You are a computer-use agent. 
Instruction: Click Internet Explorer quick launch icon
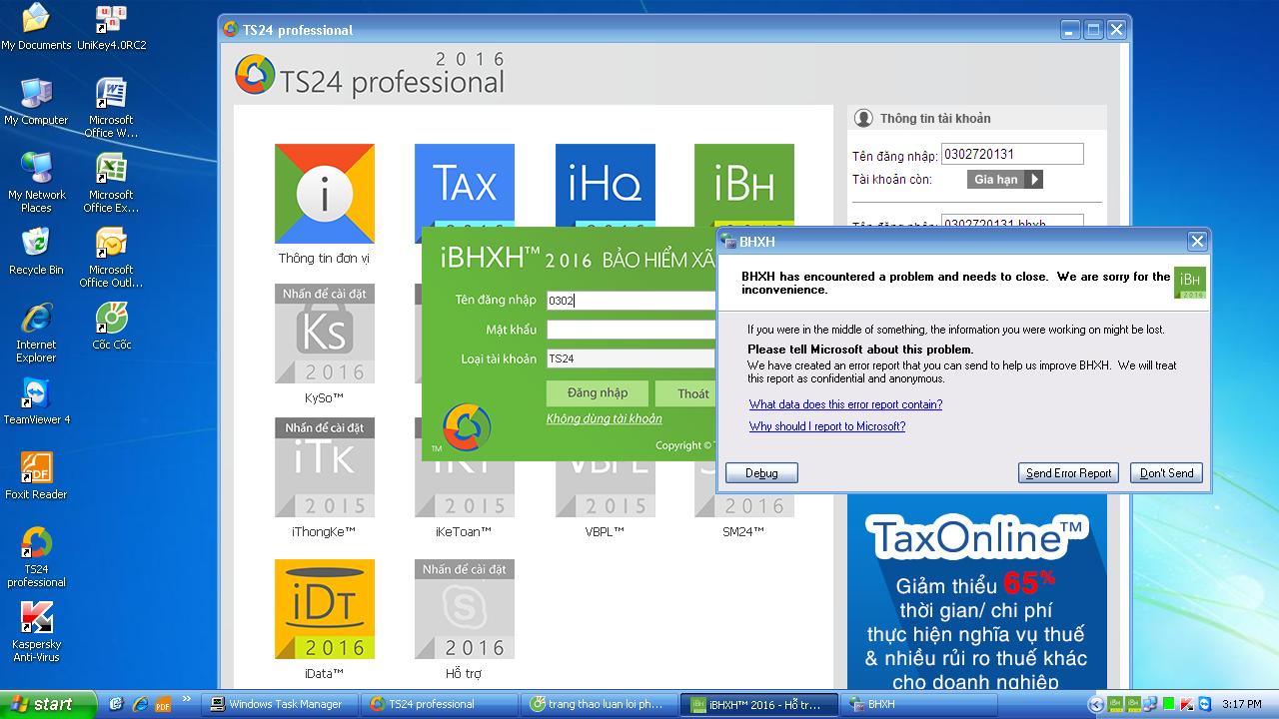141,705
